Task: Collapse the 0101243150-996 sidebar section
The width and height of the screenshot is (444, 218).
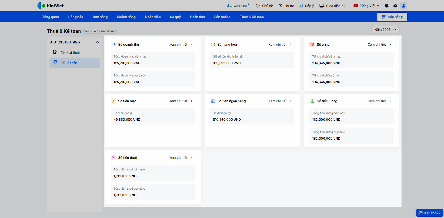Action: click(97, 42)
